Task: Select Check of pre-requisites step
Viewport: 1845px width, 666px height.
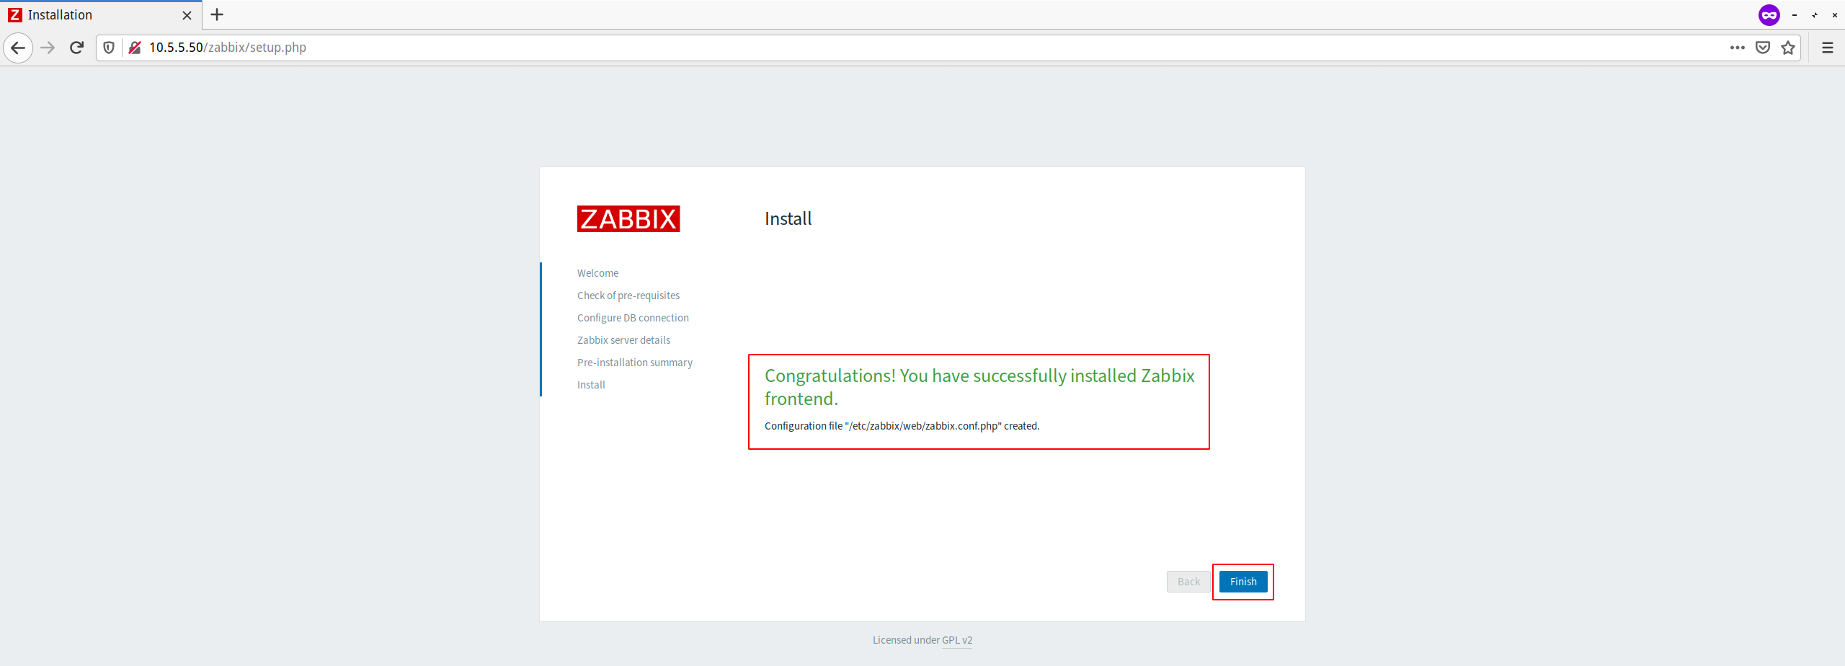Action: coord(628,296)
